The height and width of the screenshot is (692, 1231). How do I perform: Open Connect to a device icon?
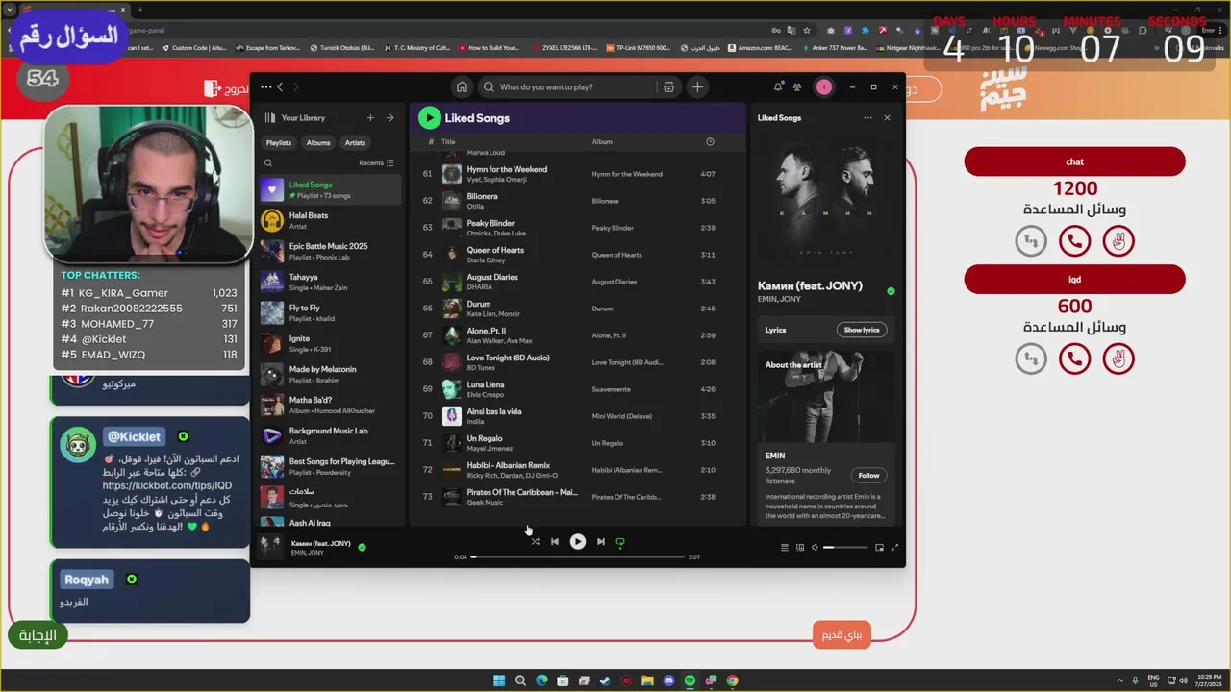pyautogui.click(x=799, y=548)
